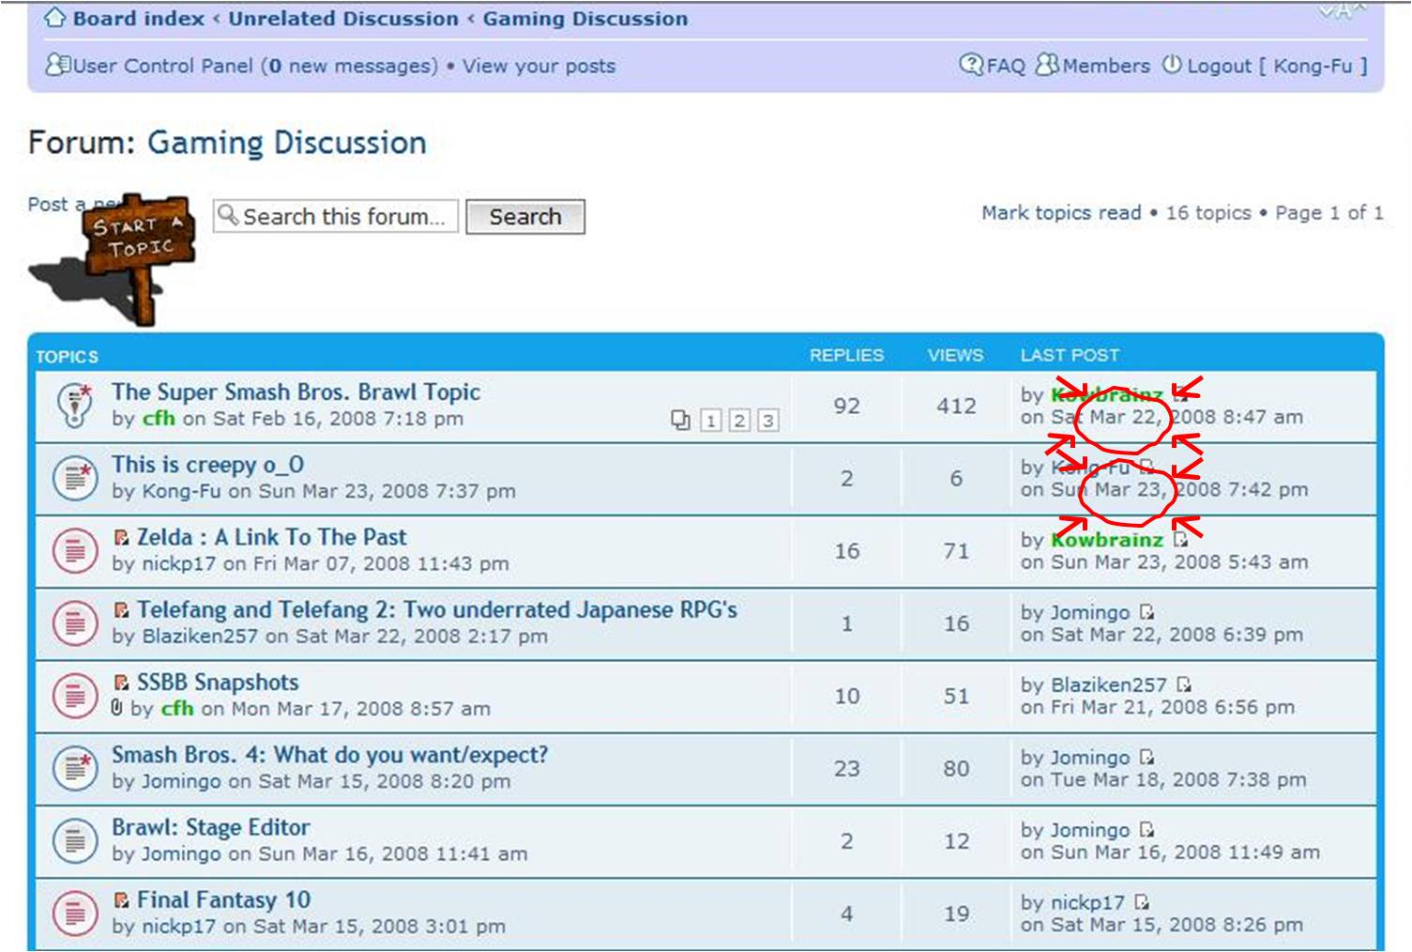Viewport: 1412px width, 952px height.
Task: Jump to newest unread post in SSBB Snapshots
Action: (x=121, y=683)
